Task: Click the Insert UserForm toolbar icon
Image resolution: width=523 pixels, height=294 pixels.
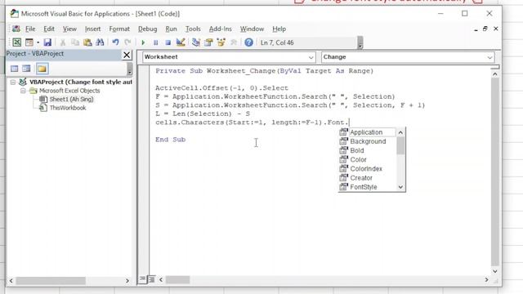Action: 29,42
